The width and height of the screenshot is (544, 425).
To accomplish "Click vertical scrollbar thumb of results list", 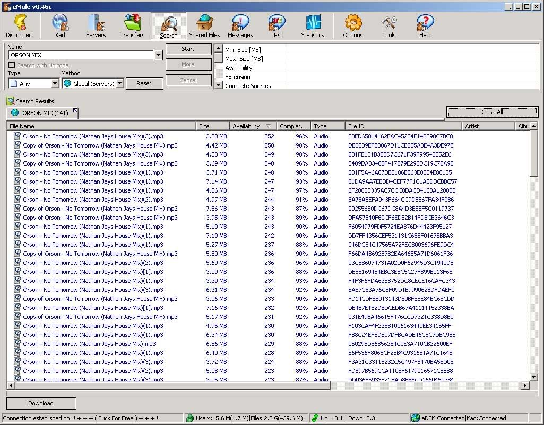I will (534, 153).
